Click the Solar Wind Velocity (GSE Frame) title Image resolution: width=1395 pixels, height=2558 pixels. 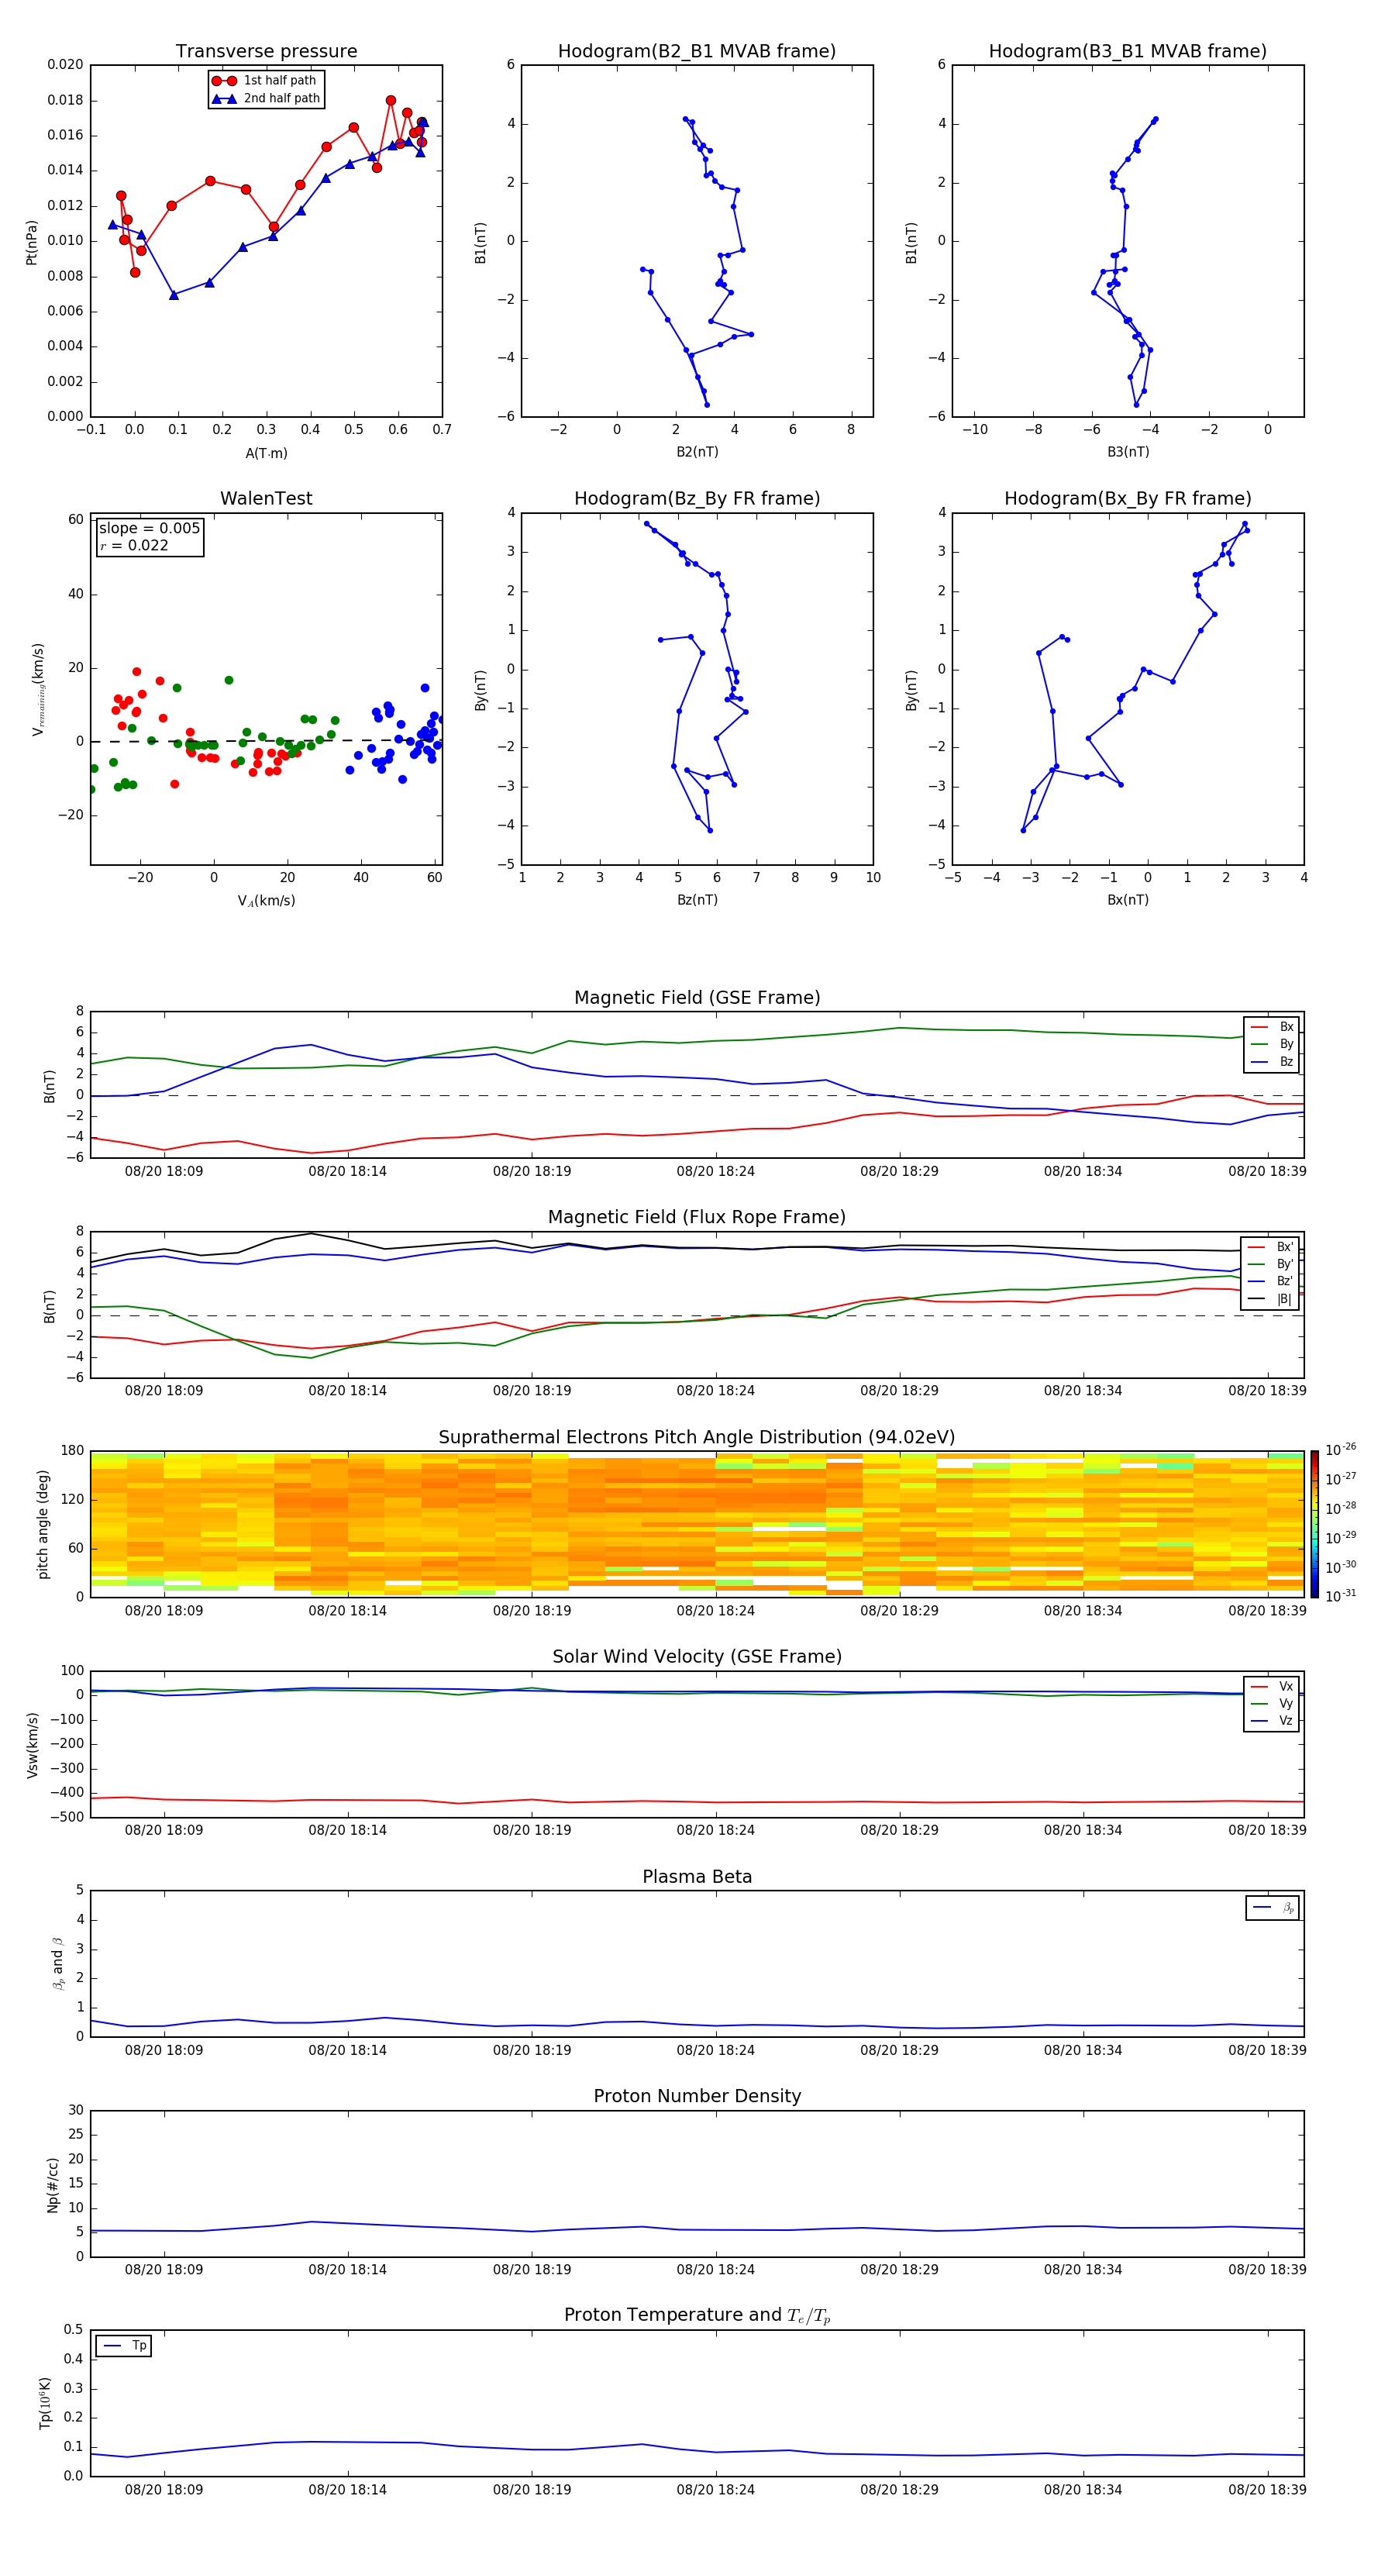697,1656
